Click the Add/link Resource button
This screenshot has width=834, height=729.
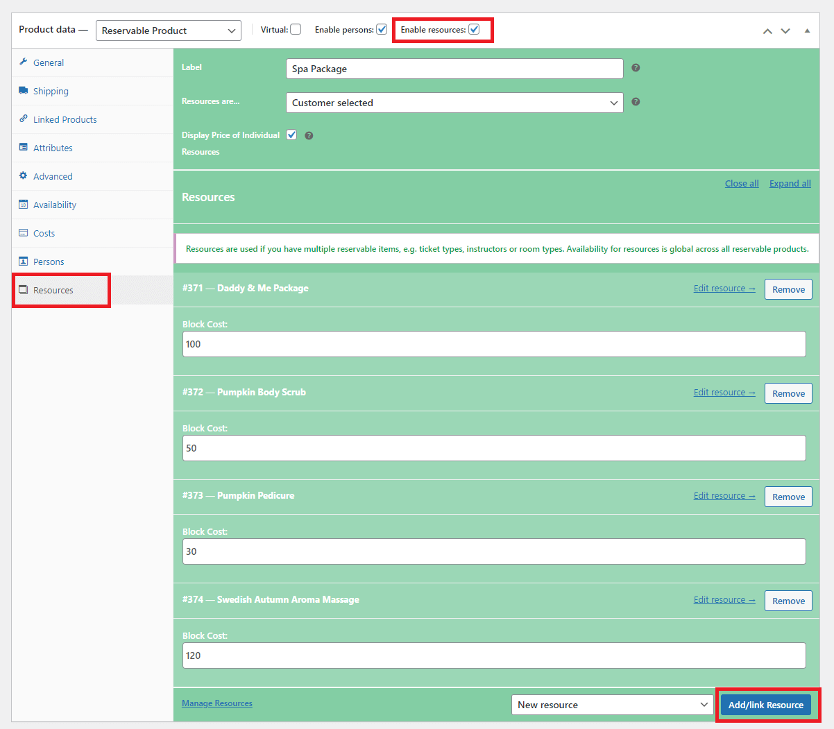(767, 704)
